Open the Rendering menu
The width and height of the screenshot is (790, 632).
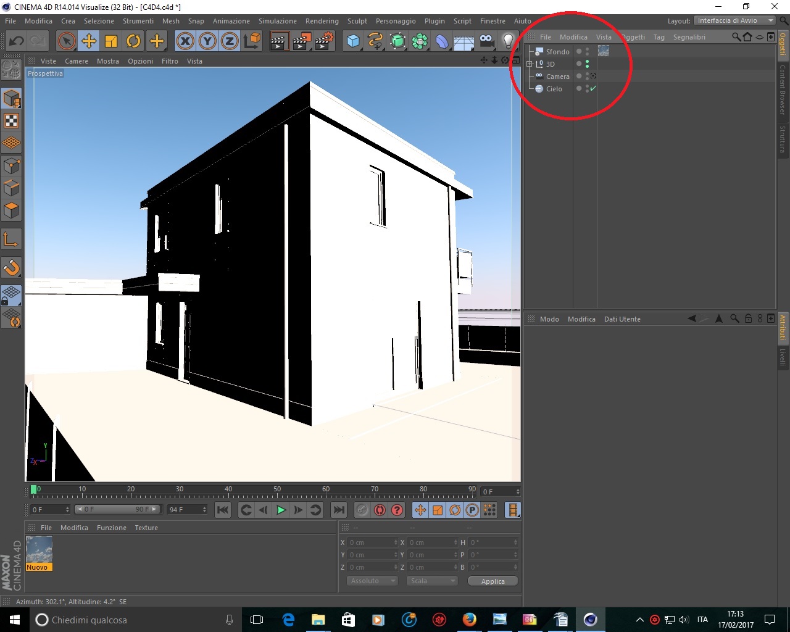pos(322,21)
